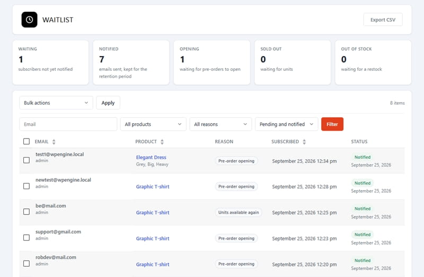424x277 pixels.
Task: Click the September 25, 2026 12:20 pm date
Action: (304, 264)
